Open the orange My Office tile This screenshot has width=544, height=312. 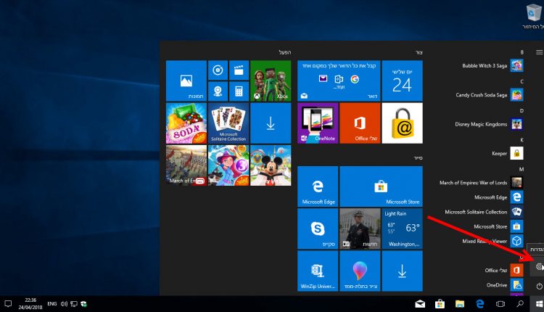[x=360, y=123]
